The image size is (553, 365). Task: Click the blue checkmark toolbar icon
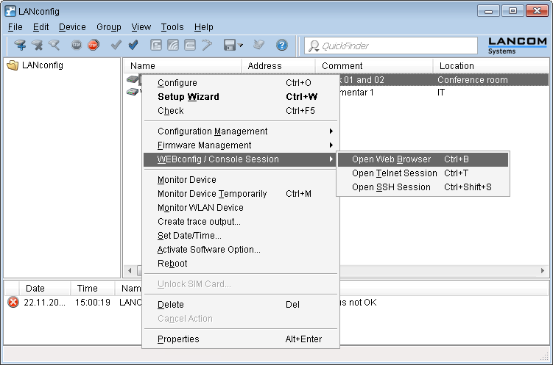pos(133,46)
